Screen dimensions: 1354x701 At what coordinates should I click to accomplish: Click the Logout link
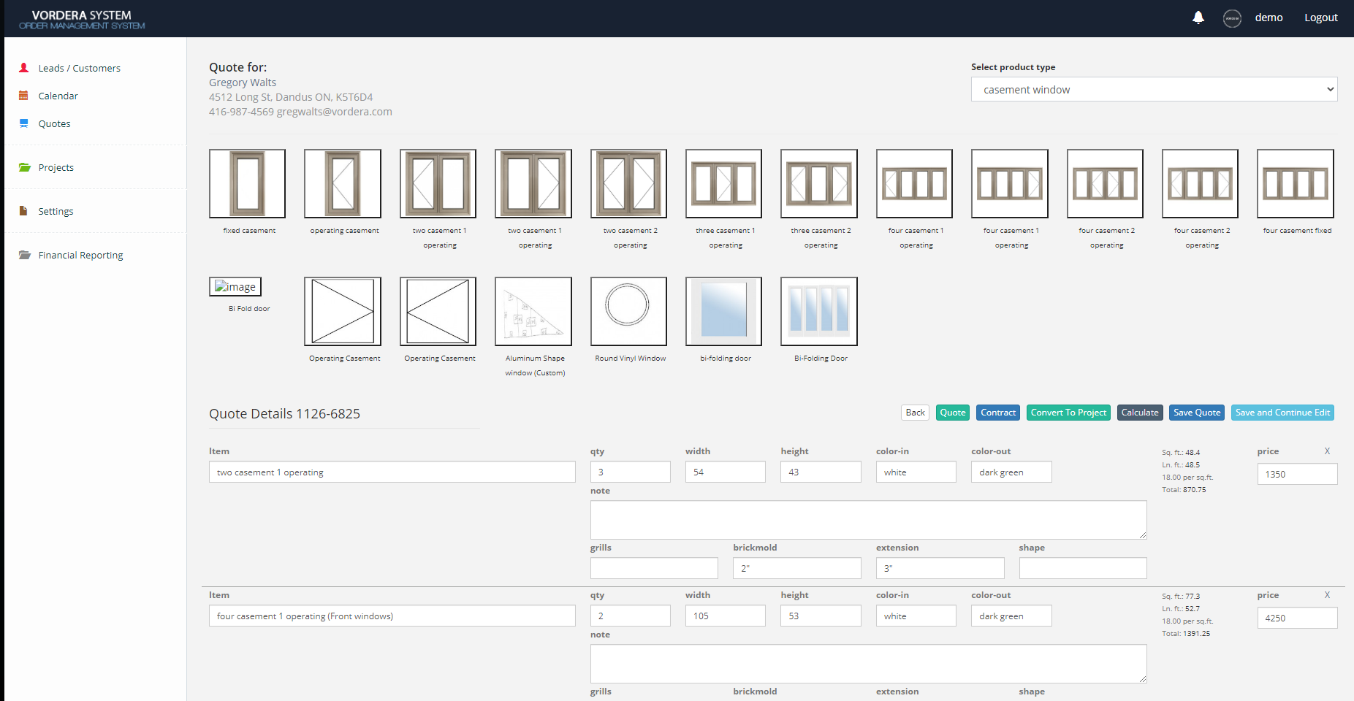click(x=1320, y=18)
